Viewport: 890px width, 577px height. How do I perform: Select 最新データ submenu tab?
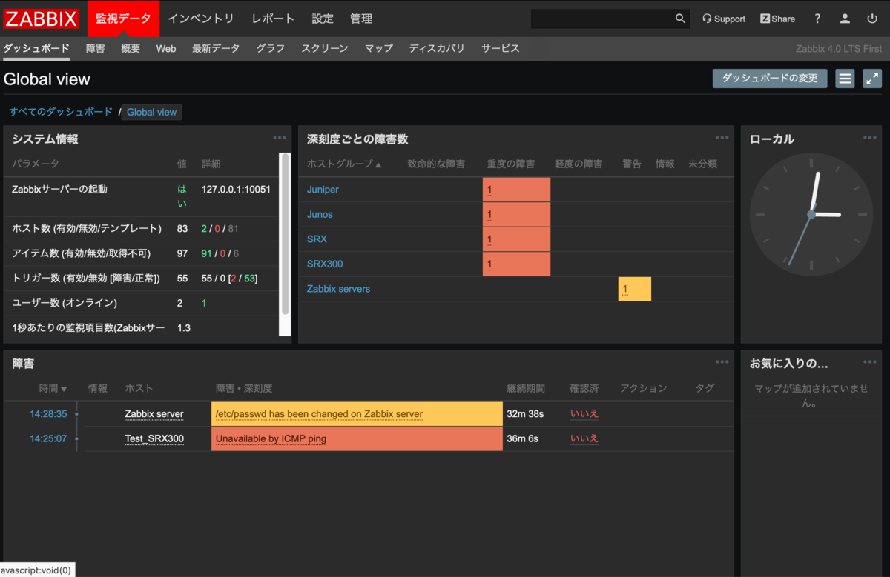point(216,48)
